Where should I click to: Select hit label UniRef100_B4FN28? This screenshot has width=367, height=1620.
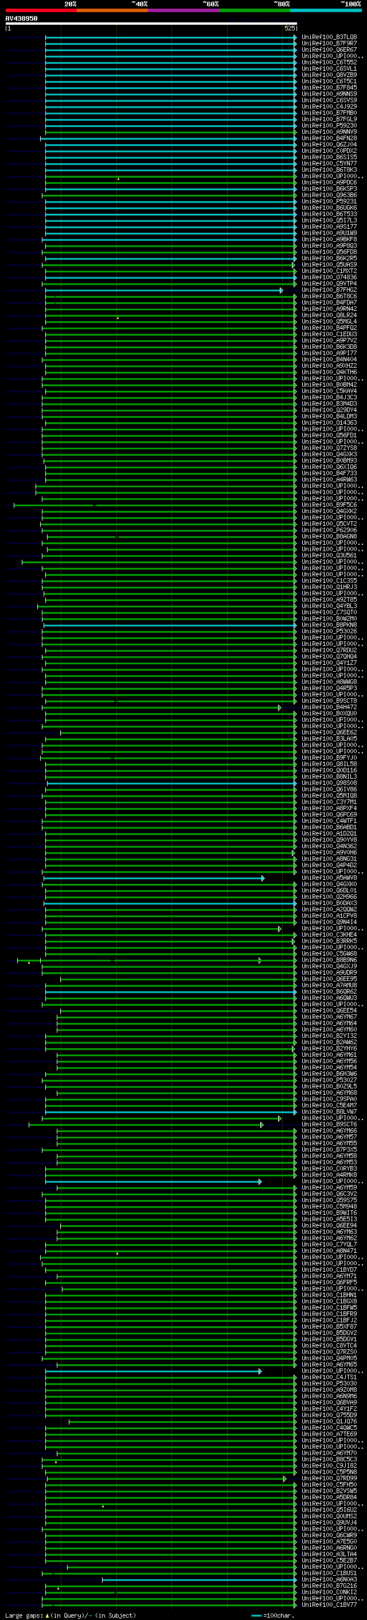click(329, 138)
